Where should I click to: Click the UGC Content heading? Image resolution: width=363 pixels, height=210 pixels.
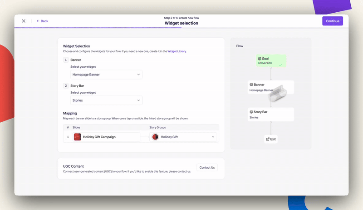tap(73, 166)
